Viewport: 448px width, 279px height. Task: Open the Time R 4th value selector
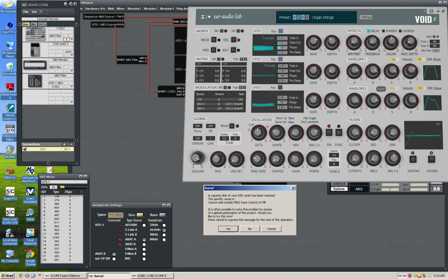tap(434, 46)
